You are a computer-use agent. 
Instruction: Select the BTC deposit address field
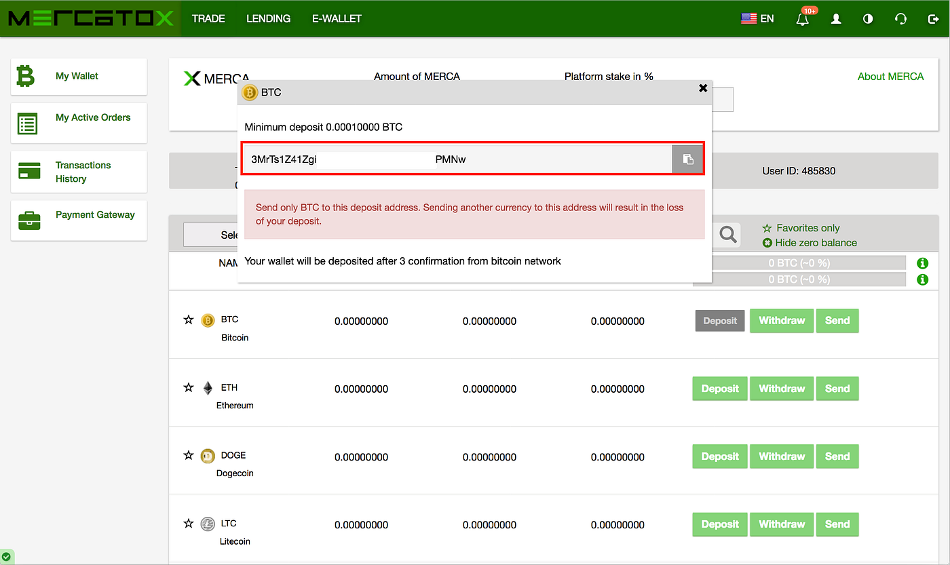pyautogui.click(x=458, y=159)
